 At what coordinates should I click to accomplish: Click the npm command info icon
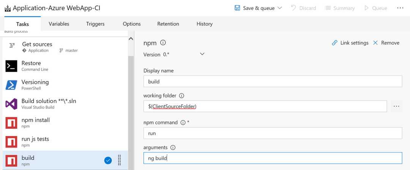point(183,122)
